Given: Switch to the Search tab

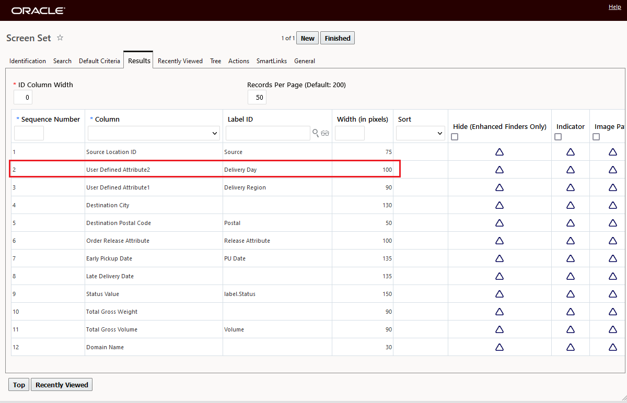Looking at the screenshot, I should (x=62, y=61).
